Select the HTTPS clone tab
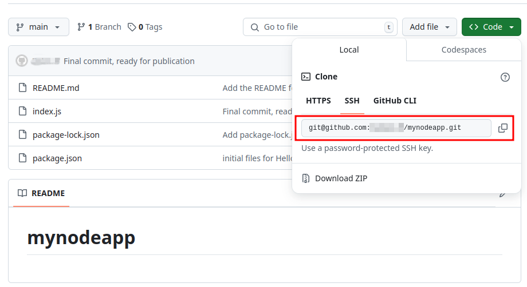This screenshot has height=287, width=527. [318, 101]
